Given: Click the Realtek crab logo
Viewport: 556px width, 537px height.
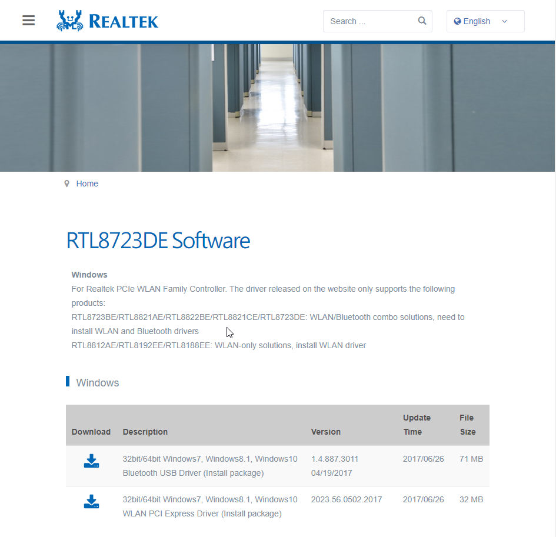Looking at the screenshot, I should tap(71, 19).
